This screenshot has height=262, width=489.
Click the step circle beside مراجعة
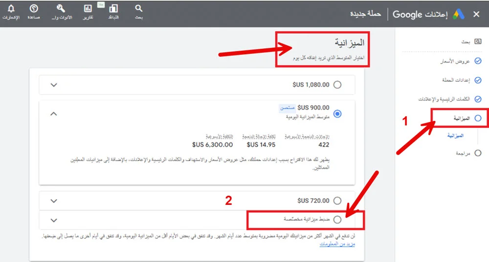tap(478, 153)
